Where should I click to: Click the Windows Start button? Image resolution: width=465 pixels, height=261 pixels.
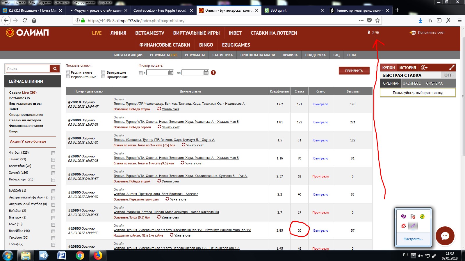click(x=8, y=256)
